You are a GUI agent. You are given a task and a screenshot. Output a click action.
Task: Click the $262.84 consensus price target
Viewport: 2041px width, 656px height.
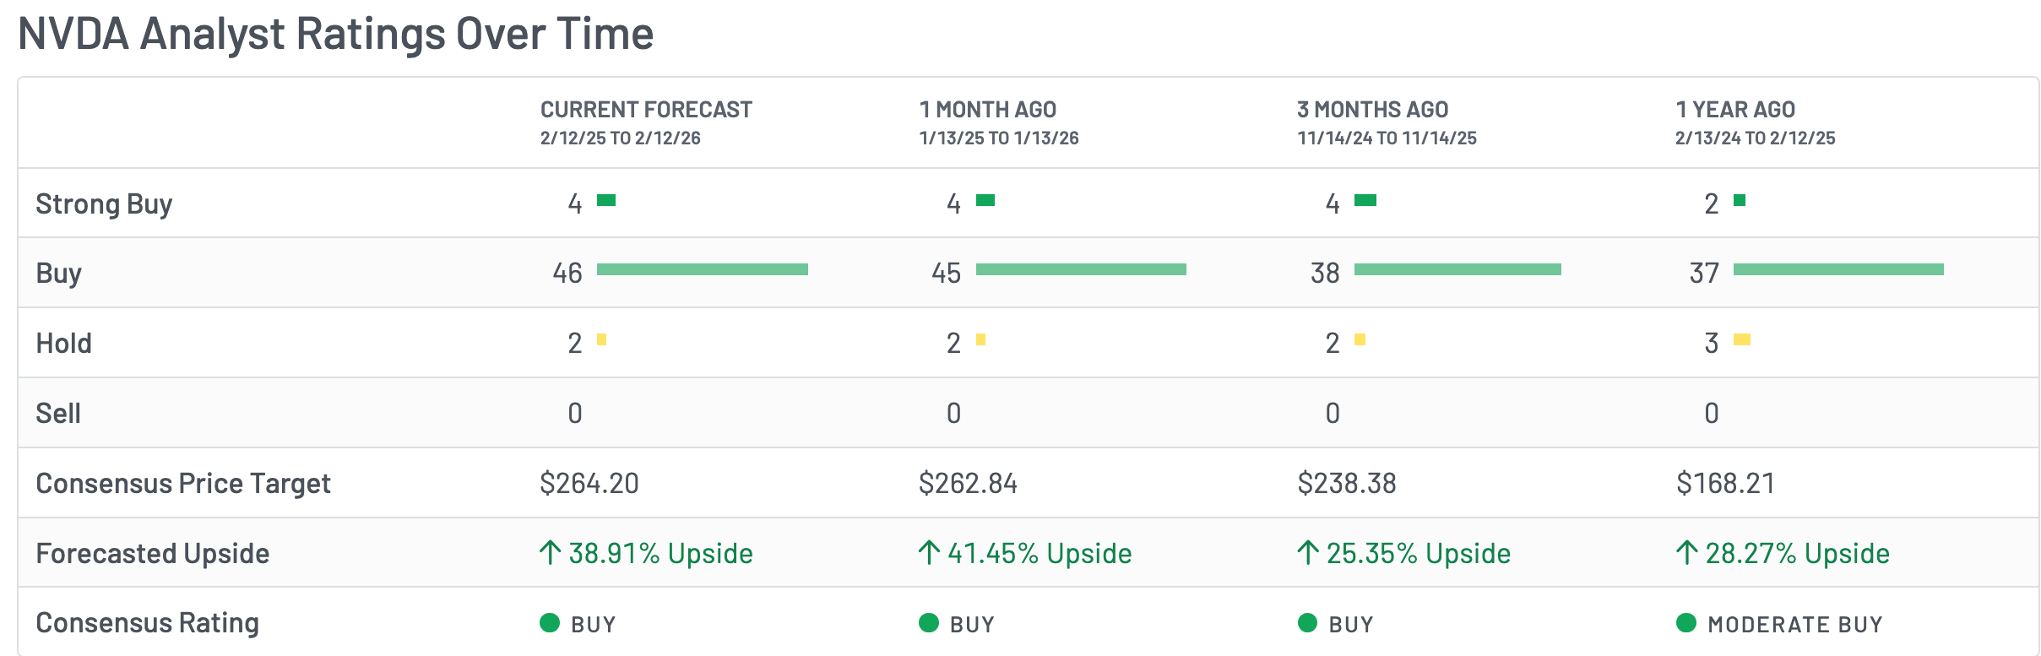click(x=969, y=484)
